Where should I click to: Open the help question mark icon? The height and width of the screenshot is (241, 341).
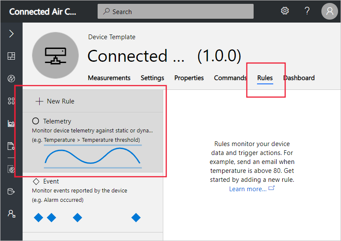(x=307, y=11)
